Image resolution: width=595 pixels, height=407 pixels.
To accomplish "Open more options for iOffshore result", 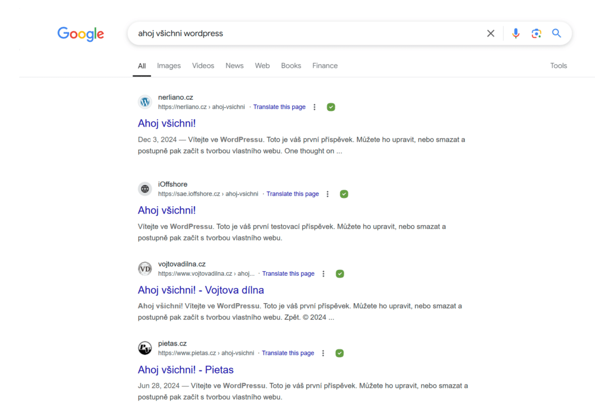I will (328, 194).
